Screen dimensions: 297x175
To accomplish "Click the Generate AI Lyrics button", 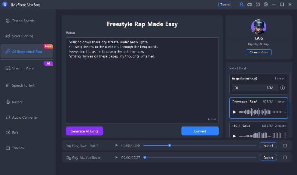I will click(x=85, y=131).
